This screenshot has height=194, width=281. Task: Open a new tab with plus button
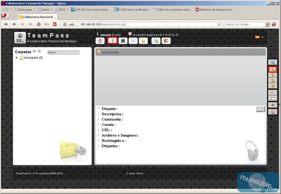[13, 16]
